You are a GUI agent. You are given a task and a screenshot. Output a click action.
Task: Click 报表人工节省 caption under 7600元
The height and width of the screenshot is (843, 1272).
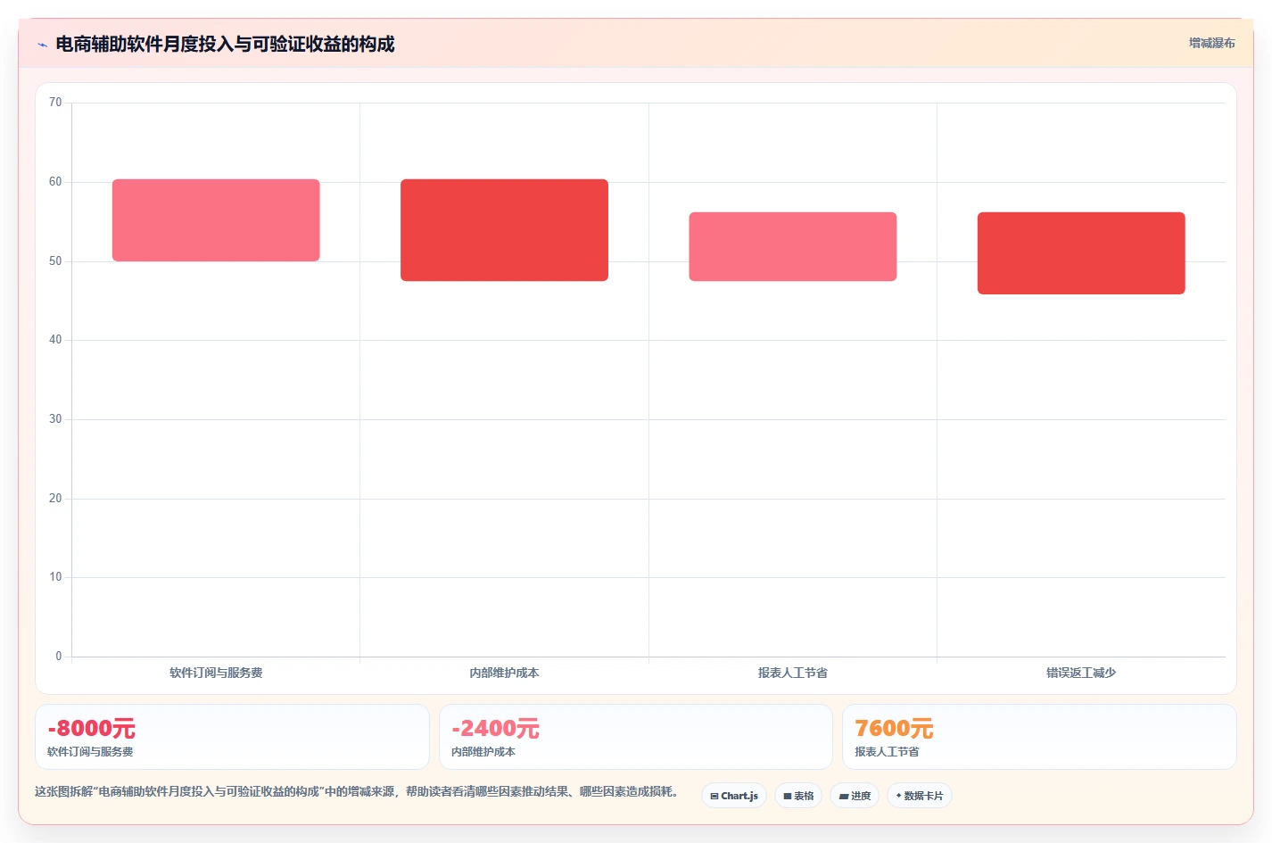pos(887,752)
